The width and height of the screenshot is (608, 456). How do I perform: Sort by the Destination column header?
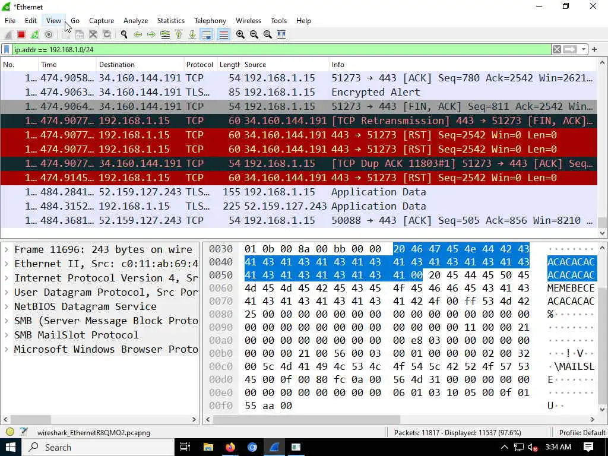coord(140,65)
